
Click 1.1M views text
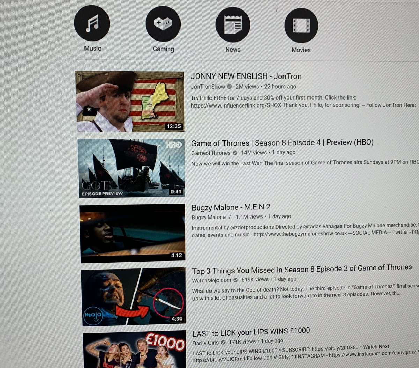249,216
